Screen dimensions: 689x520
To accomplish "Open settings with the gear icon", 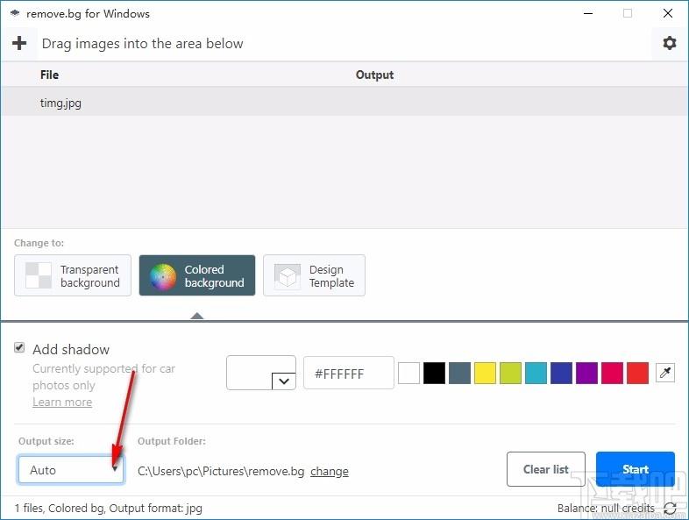I will [669, 43].
